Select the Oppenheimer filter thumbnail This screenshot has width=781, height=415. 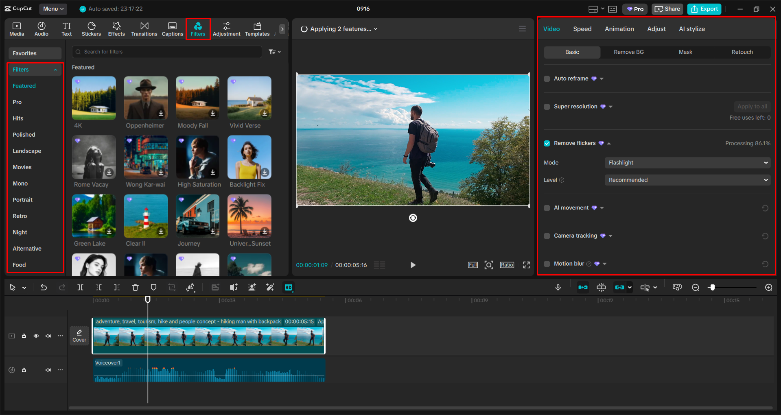[146, 98]
